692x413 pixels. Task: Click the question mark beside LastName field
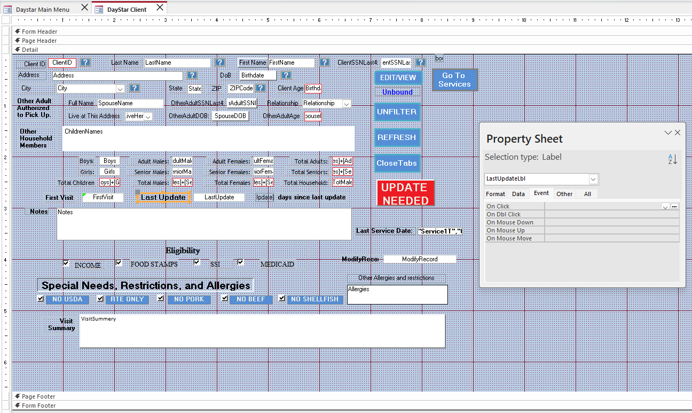pos(219,63)
